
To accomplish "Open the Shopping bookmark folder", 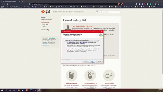I will coord(118,7).
